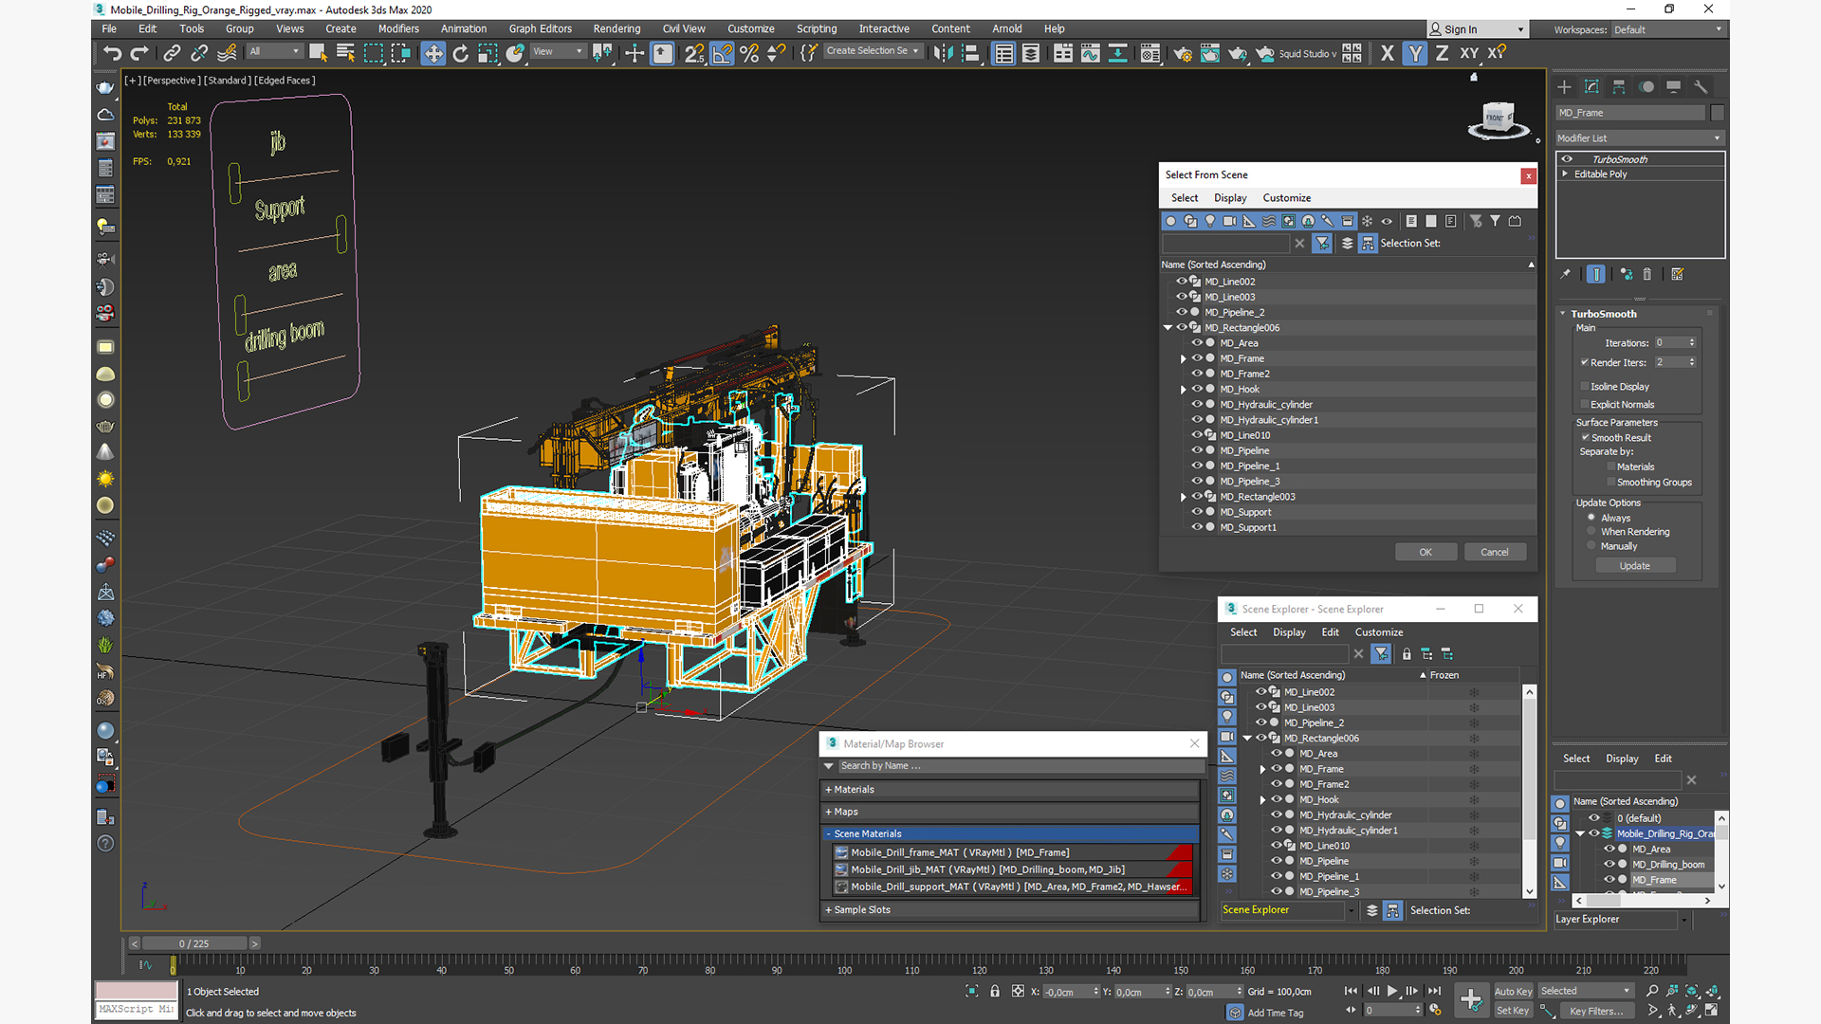Open the Utilities wrench panel

point(1701,86)
